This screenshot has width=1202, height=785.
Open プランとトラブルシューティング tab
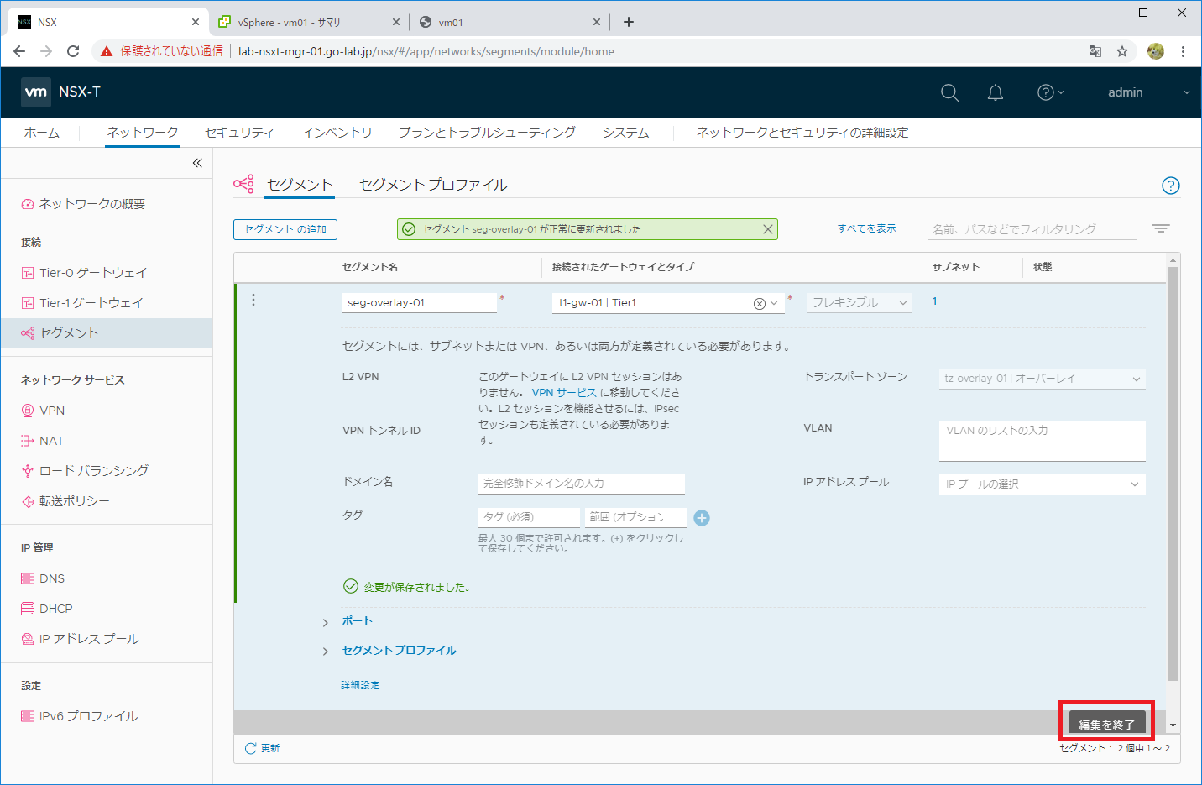[x=487, y=133]
